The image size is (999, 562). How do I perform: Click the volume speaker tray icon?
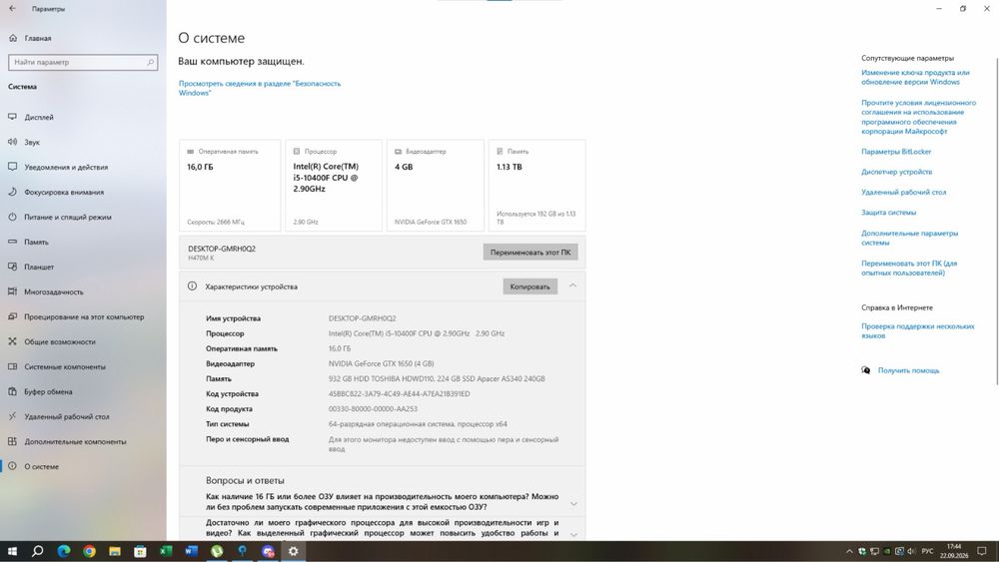pyautogui.click(x=911, y=551)
